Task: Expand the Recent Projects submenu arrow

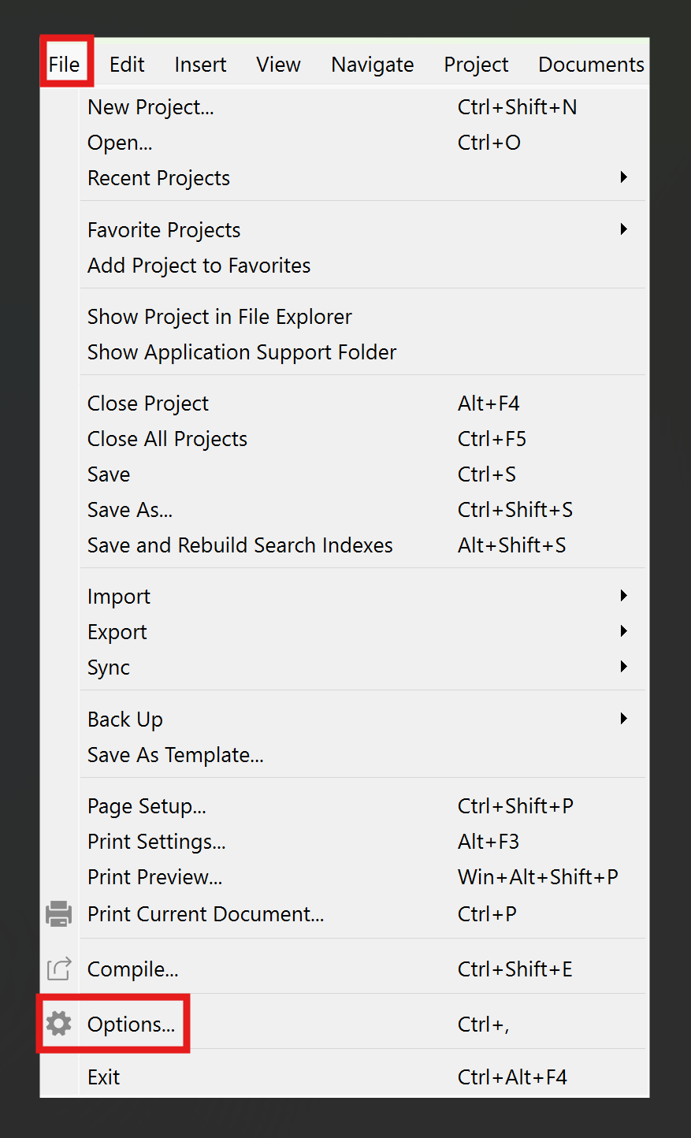Action: (x=623, y=177)
